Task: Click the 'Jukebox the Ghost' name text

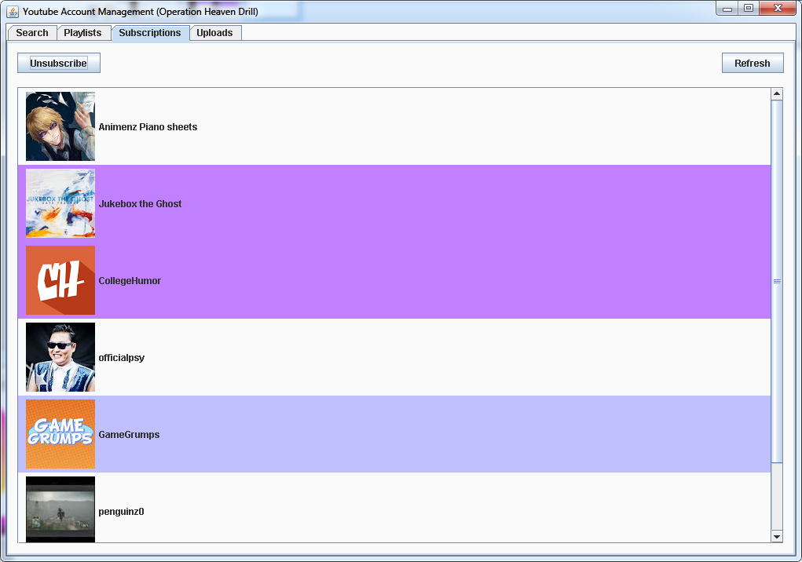Action: pos(140,204)
